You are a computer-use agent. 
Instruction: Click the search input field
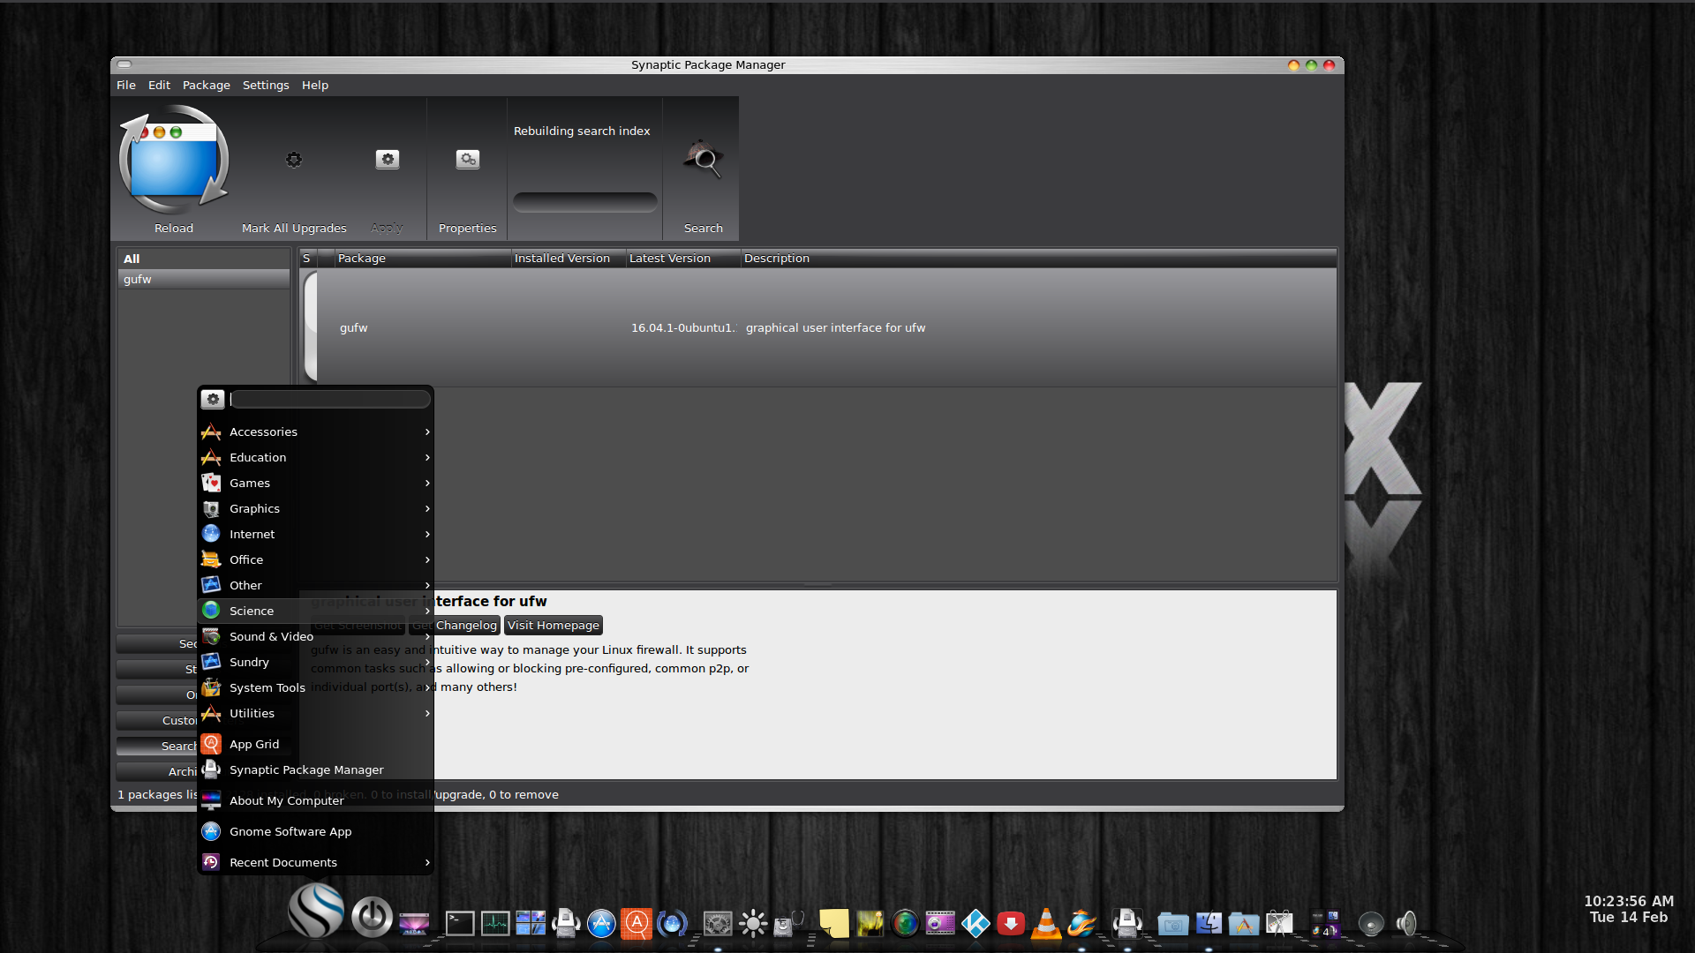pyautogui.click(x=329, y=399)
